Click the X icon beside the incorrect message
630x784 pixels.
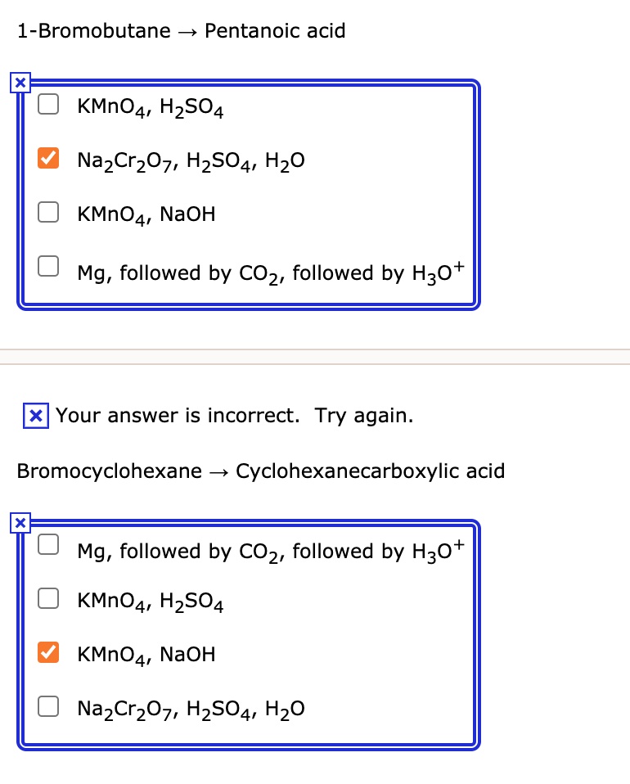pos(35,416)
